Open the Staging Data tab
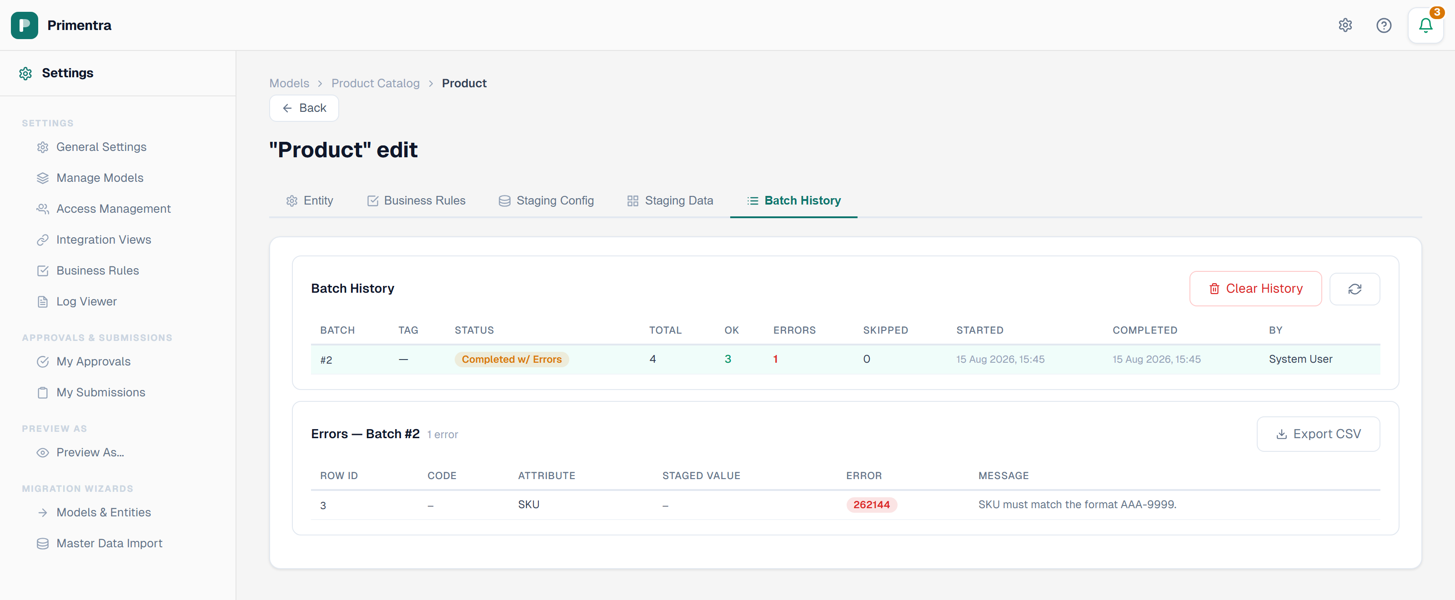Screen dimensions: 1455x600 [x=670, y=200]
